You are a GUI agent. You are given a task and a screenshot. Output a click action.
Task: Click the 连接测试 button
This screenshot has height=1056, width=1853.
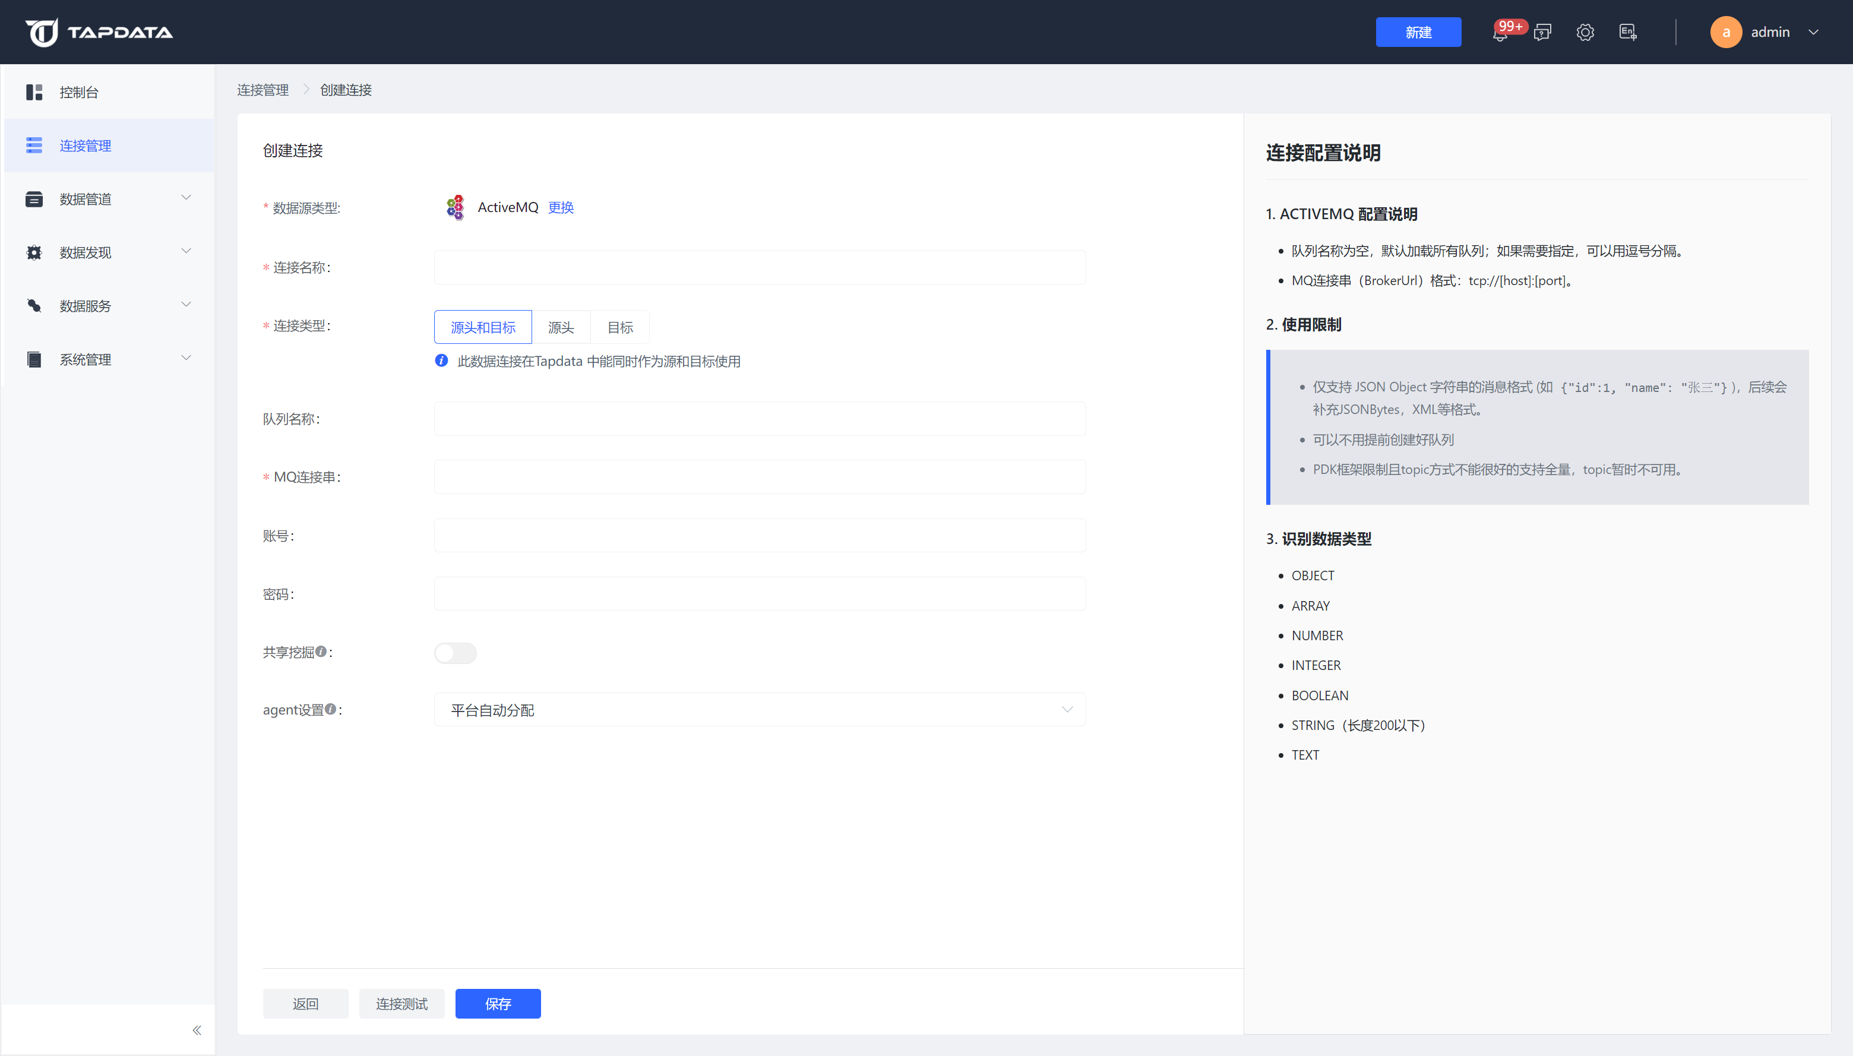coord(401,1004)
